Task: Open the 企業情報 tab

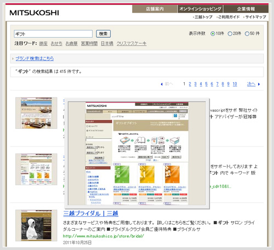Action: pos(246,9)
